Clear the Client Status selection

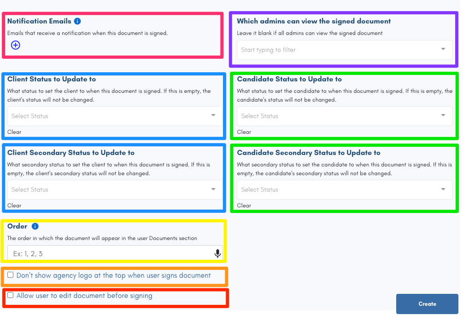(14, 132)
